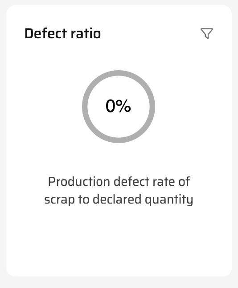Viewport: 238px width, 288px height.
Task: Select the Defect ratio card title
Action: click(x=63, y=33)
